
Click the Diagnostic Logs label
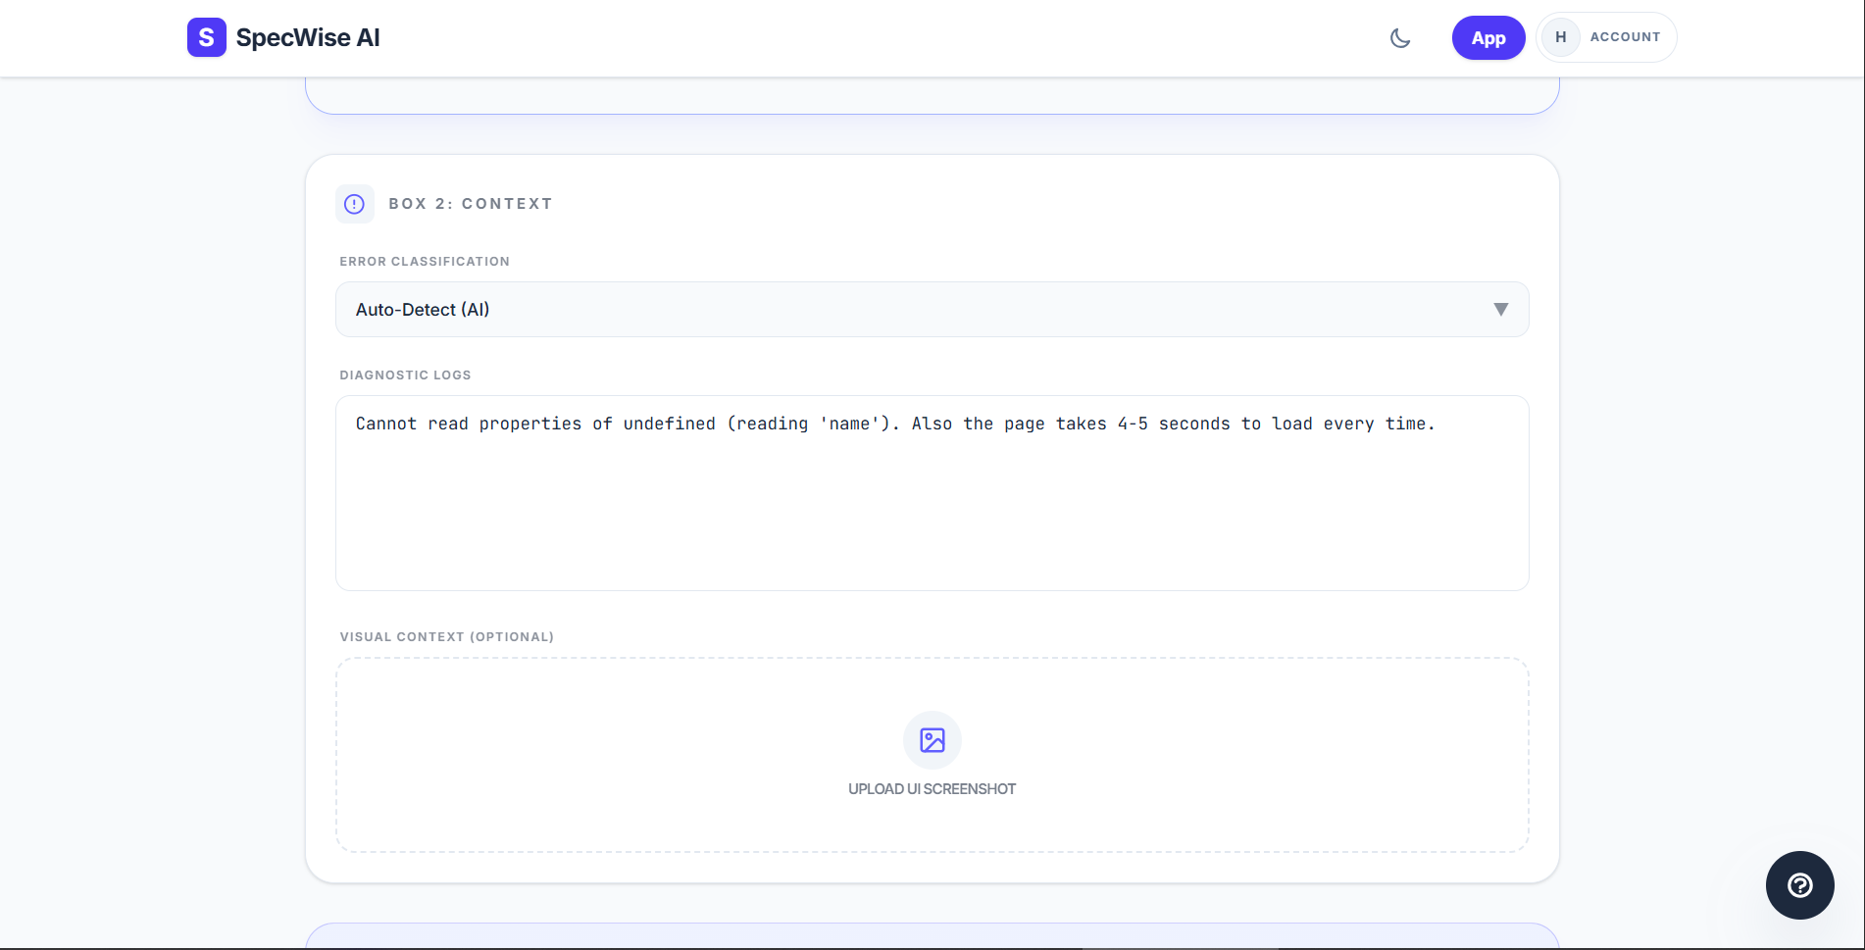pos(405,375)
